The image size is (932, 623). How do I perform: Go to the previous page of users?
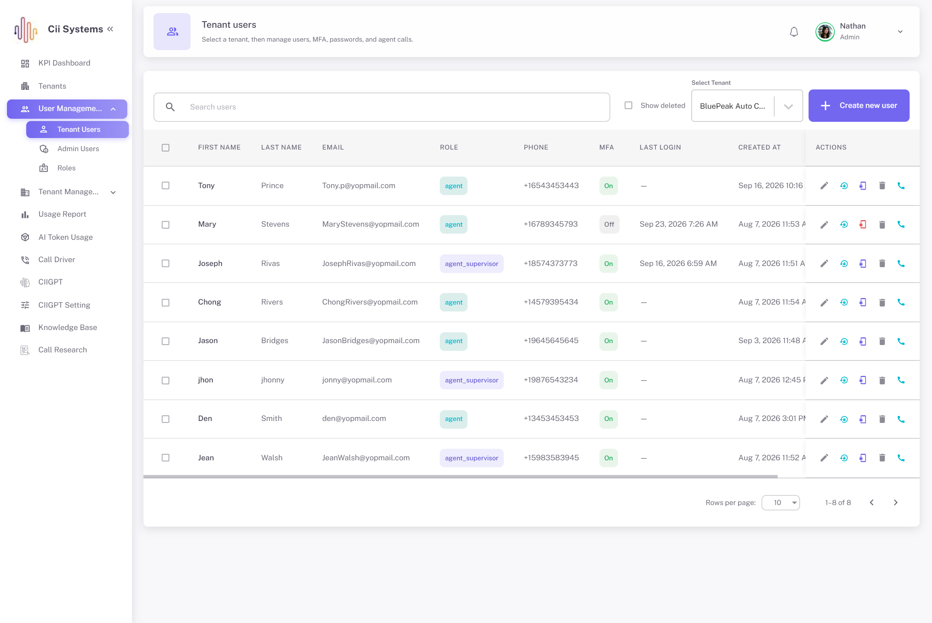pyautogui.click(x=871, y=503)
